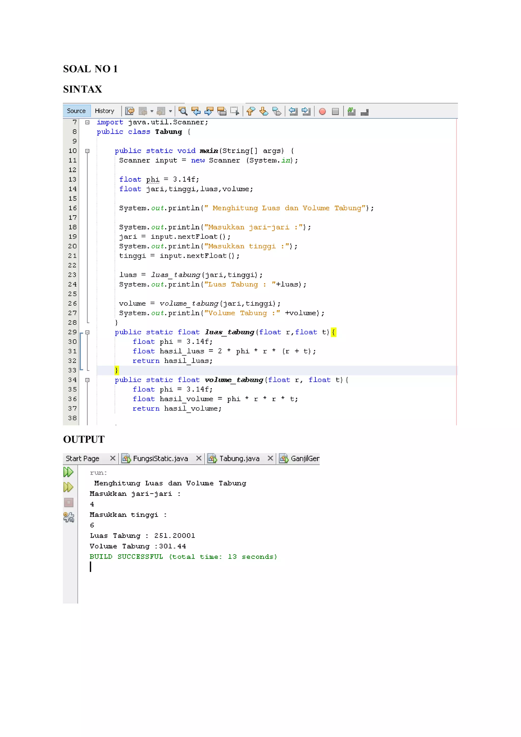Click the green Re-run button in output

(68, 472)
